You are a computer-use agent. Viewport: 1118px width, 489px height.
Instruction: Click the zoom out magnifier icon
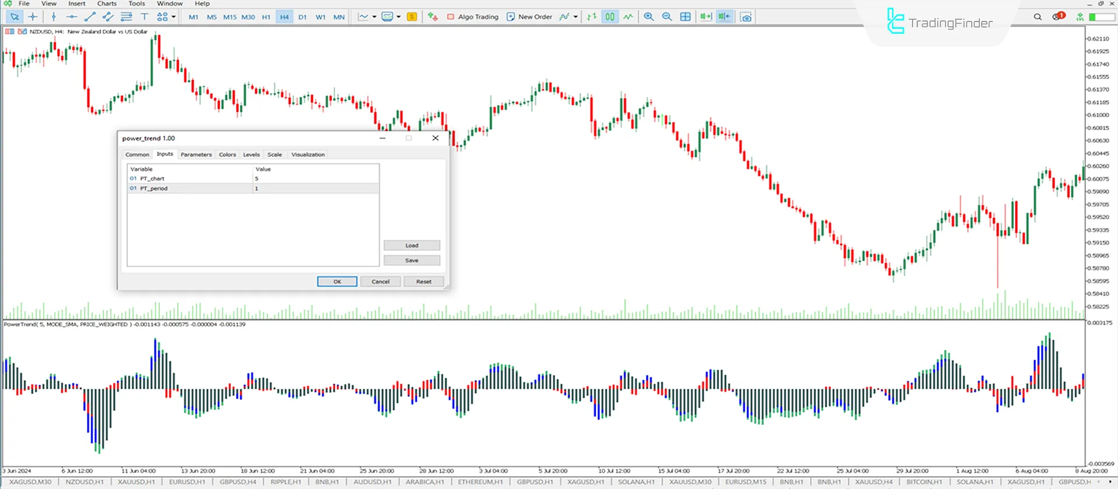tap(667, 17)
